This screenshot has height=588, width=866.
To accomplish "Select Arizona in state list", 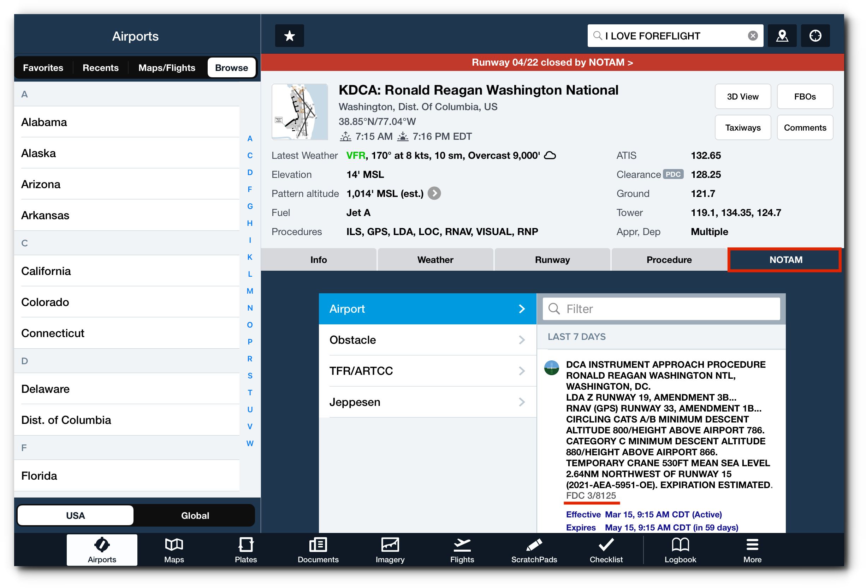I will (127, 184).
